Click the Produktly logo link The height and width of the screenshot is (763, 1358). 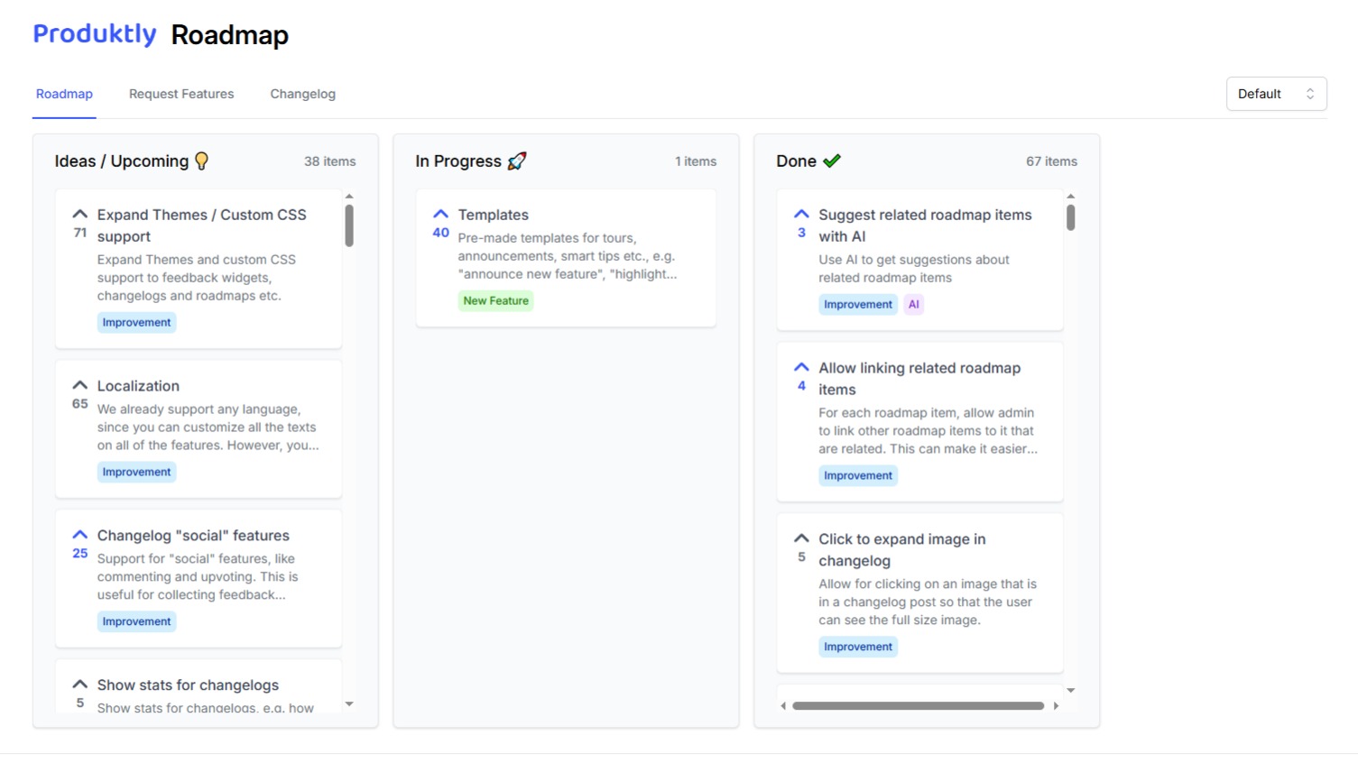(x=95, y=34)
